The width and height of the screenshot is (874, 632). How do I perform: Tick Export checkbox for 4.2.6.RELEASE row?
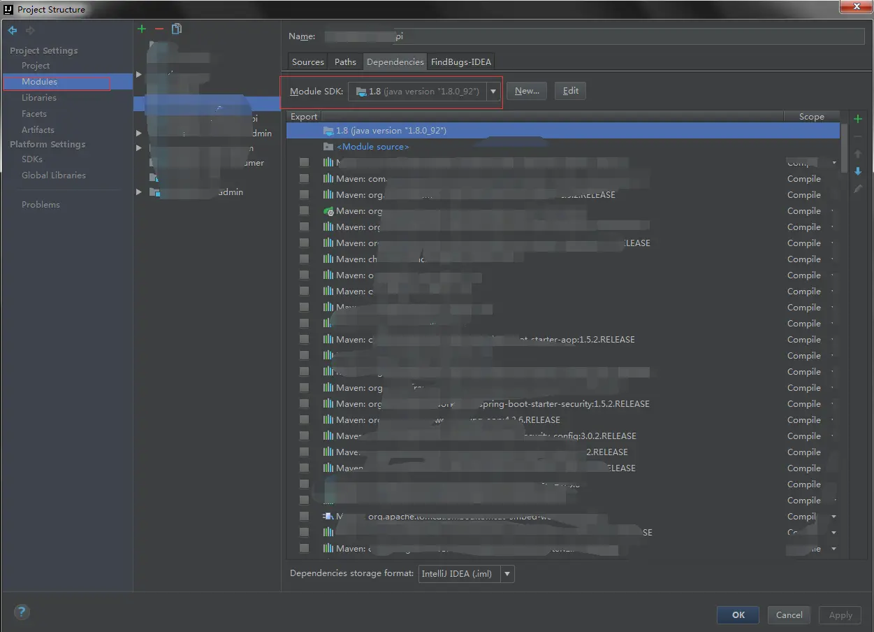pyautogui.click(x=304, y=420)
